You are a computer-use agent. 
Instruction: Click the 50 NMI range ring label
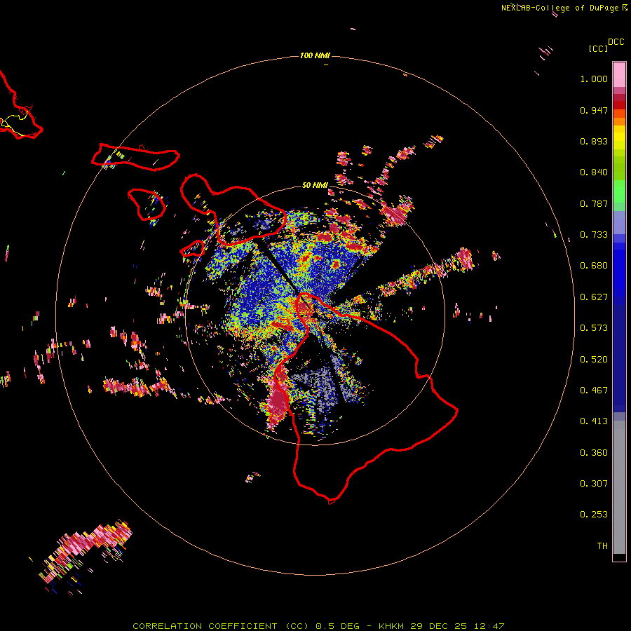[315, 186]
